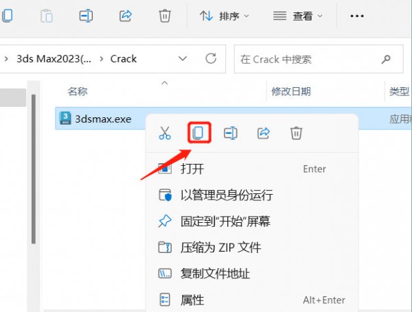Click the 在 Crack 中搜索 search box
This screenshot has height=312, width=412.
point(319,59)
